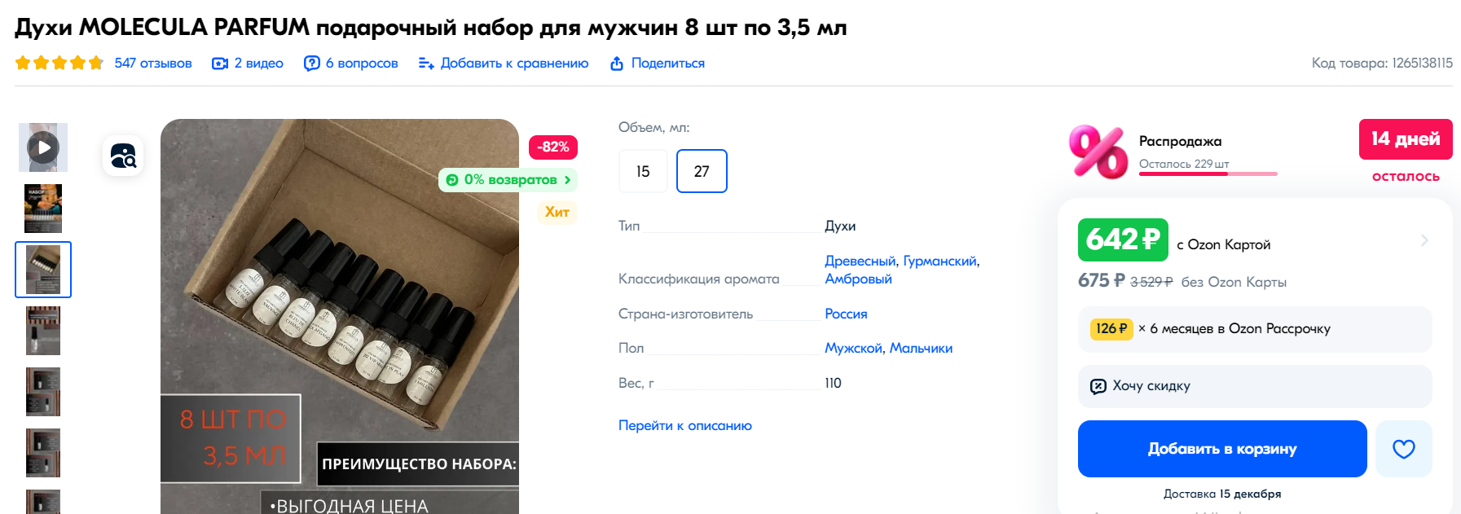Open the 547 отзывов reviews link

pos(153,64)
